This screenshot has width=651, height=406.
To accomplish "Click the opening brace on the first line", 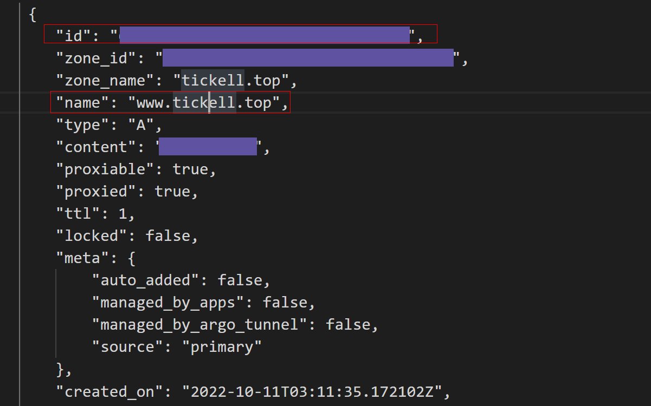I will [33, 15].
